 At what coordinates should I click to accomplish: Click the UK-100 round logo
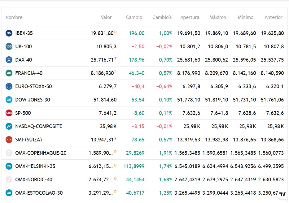click(9, 46)
